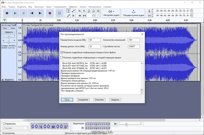Open track name 01-Joey Tem dropdown

[10, 25]
